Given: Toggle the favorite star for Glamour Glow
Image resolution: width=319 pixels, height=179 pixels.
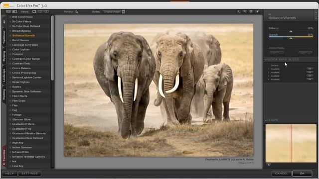Looking at the screenshot, I should click(x=10, y=119).
